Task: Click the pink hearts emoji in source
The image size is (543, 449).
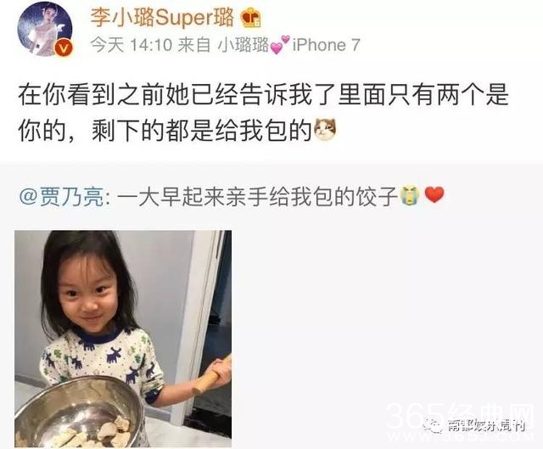Action: 279,45
